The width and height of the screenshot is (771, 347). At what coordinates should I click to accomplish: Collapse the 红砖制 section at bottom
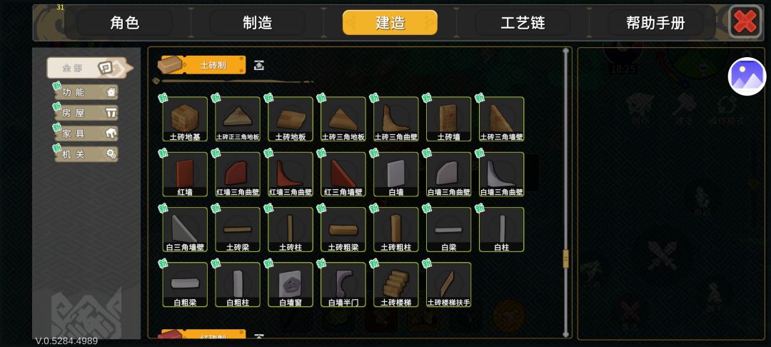pos(258,337)
